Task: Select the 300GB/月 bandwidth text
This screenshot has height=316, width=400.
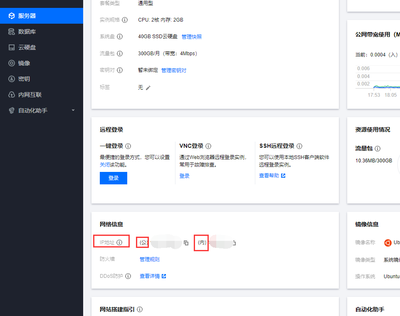Action: point(168,54)
